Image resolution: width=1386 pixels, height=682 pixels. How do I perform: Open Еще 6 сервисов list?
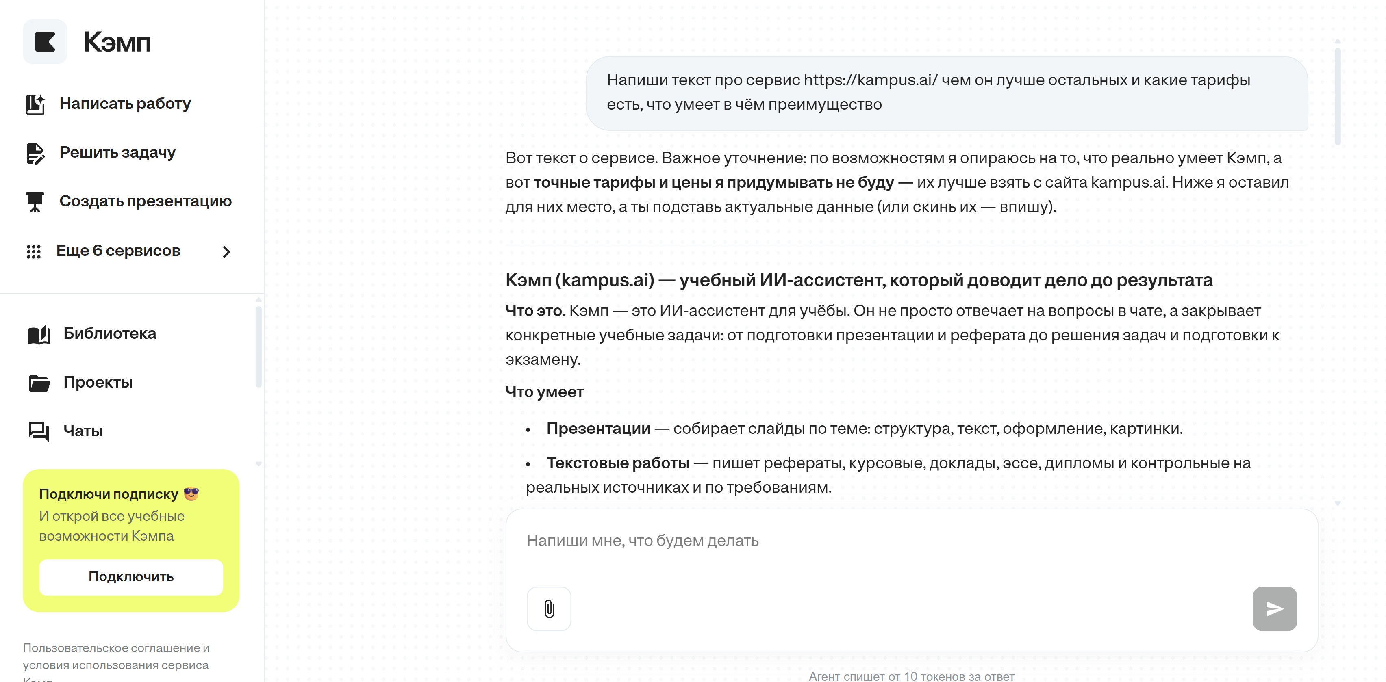[x=129, y=251]
